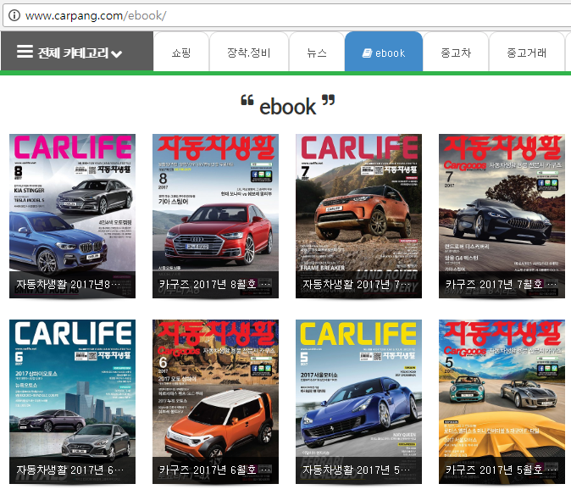Select the 쇼핑 tab

181,53
